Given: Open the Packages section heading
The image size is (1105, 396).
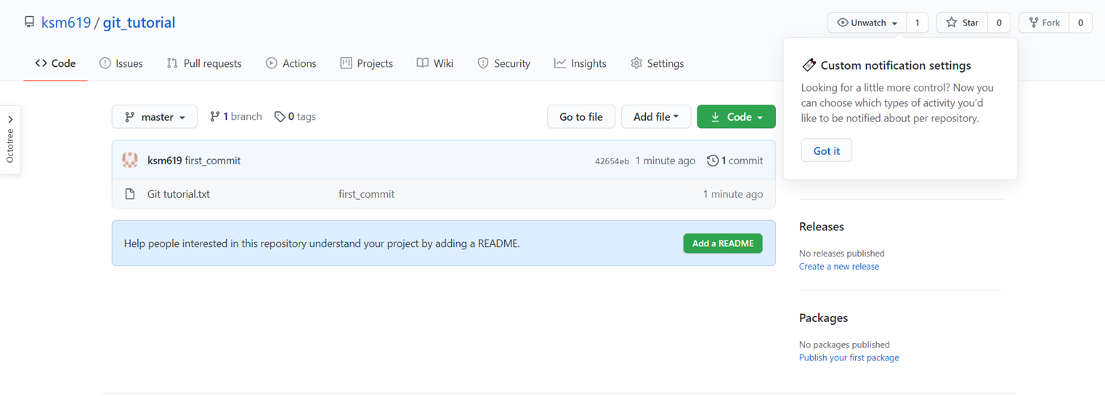Looking at the screenshot, I should click(x=823, y=318).
